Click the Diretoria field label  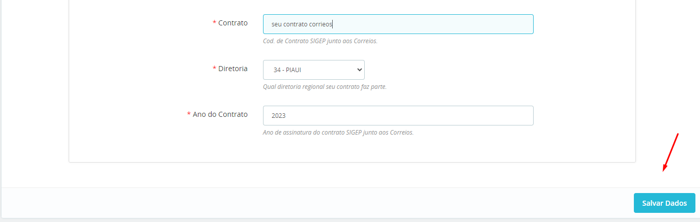(x=233, y=69)
